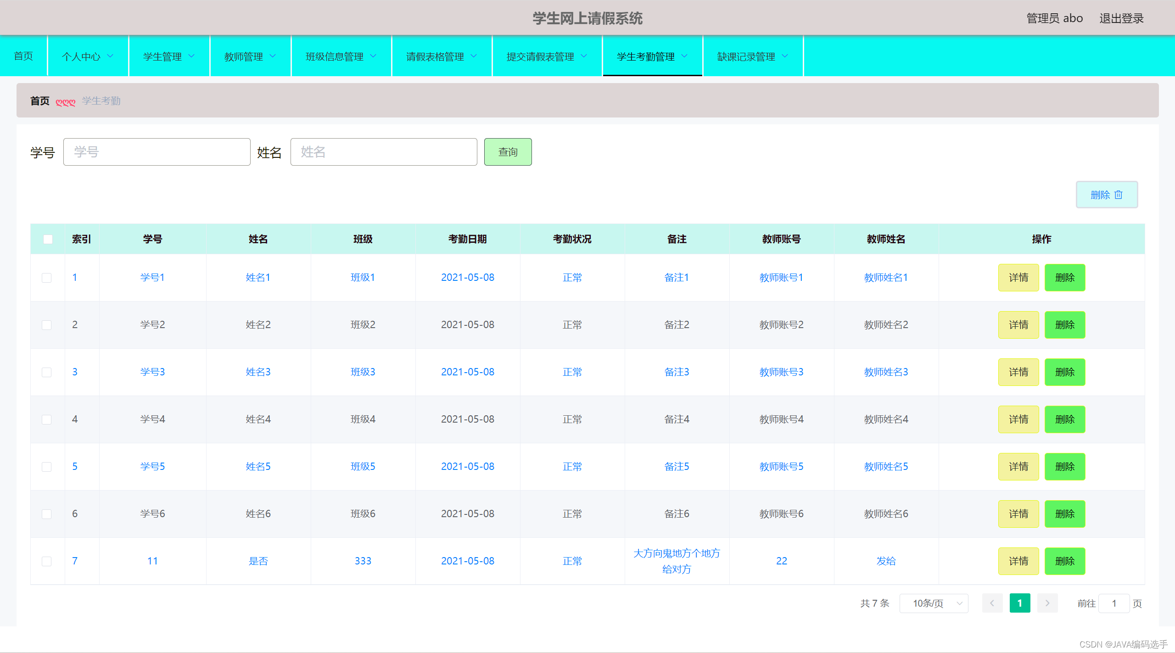
Task: Delete the row 学号2
Action: tap(1065, 325)
